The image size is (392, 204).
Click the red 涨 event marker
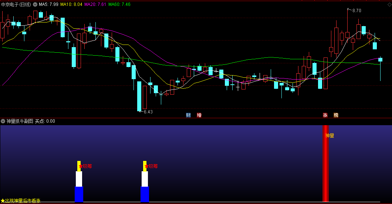325,115
